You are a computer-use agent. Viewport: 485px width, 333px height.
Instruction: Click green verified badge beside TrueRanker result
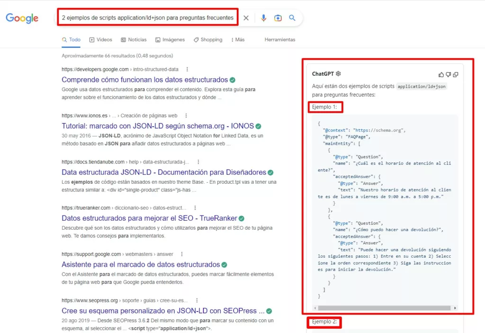[241, 218]
